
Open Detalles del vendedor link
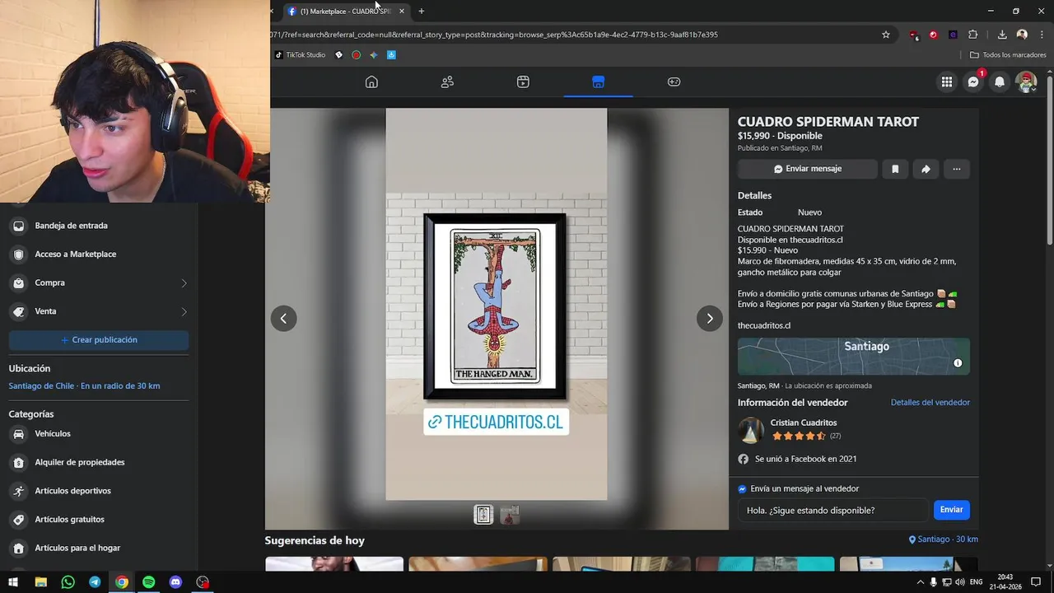[930, 403]
